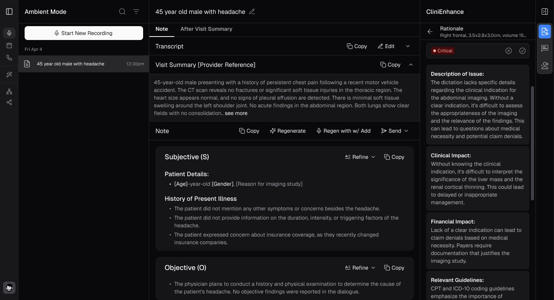Collapse the CliniEnhance right panel icon
This screenshot has width=554, height=300.
(x=545, y=12)
